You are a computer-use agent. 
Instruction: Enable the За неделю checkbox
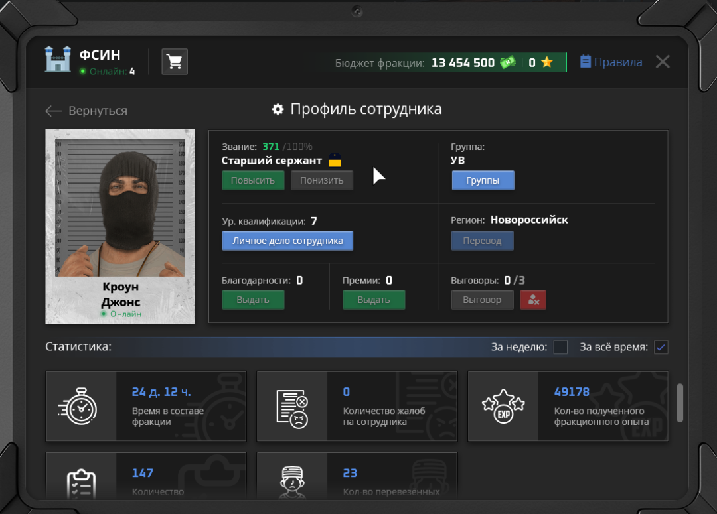pos(560,348)
